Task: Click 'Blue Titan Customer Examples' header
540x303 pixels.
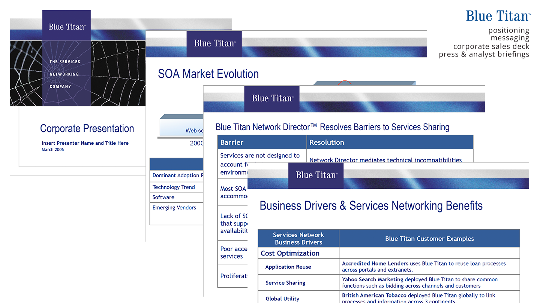Action: 429,239
